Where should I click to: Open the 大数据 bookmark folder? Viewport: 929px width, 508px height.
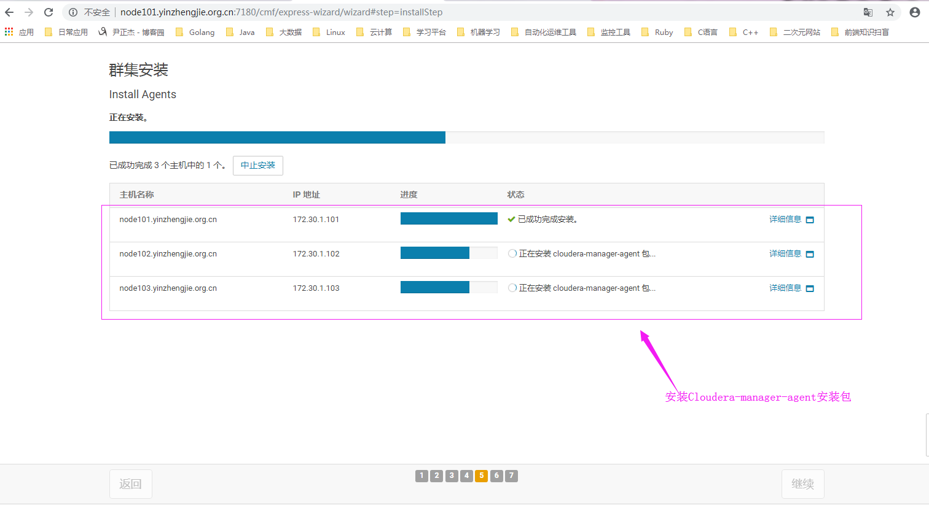[x=284, y=32]
